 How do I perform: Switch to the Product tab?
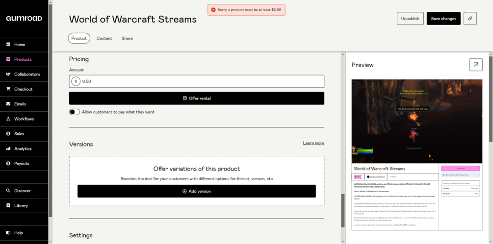tap(79, 38)
